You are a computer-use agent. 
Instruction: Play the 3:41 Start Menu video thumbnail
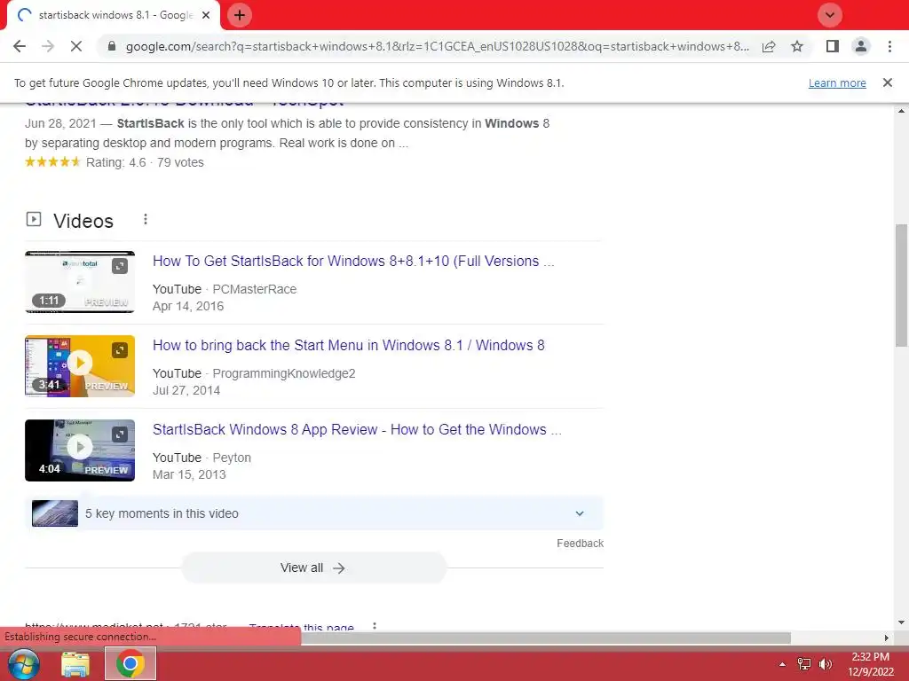point(80,366)
